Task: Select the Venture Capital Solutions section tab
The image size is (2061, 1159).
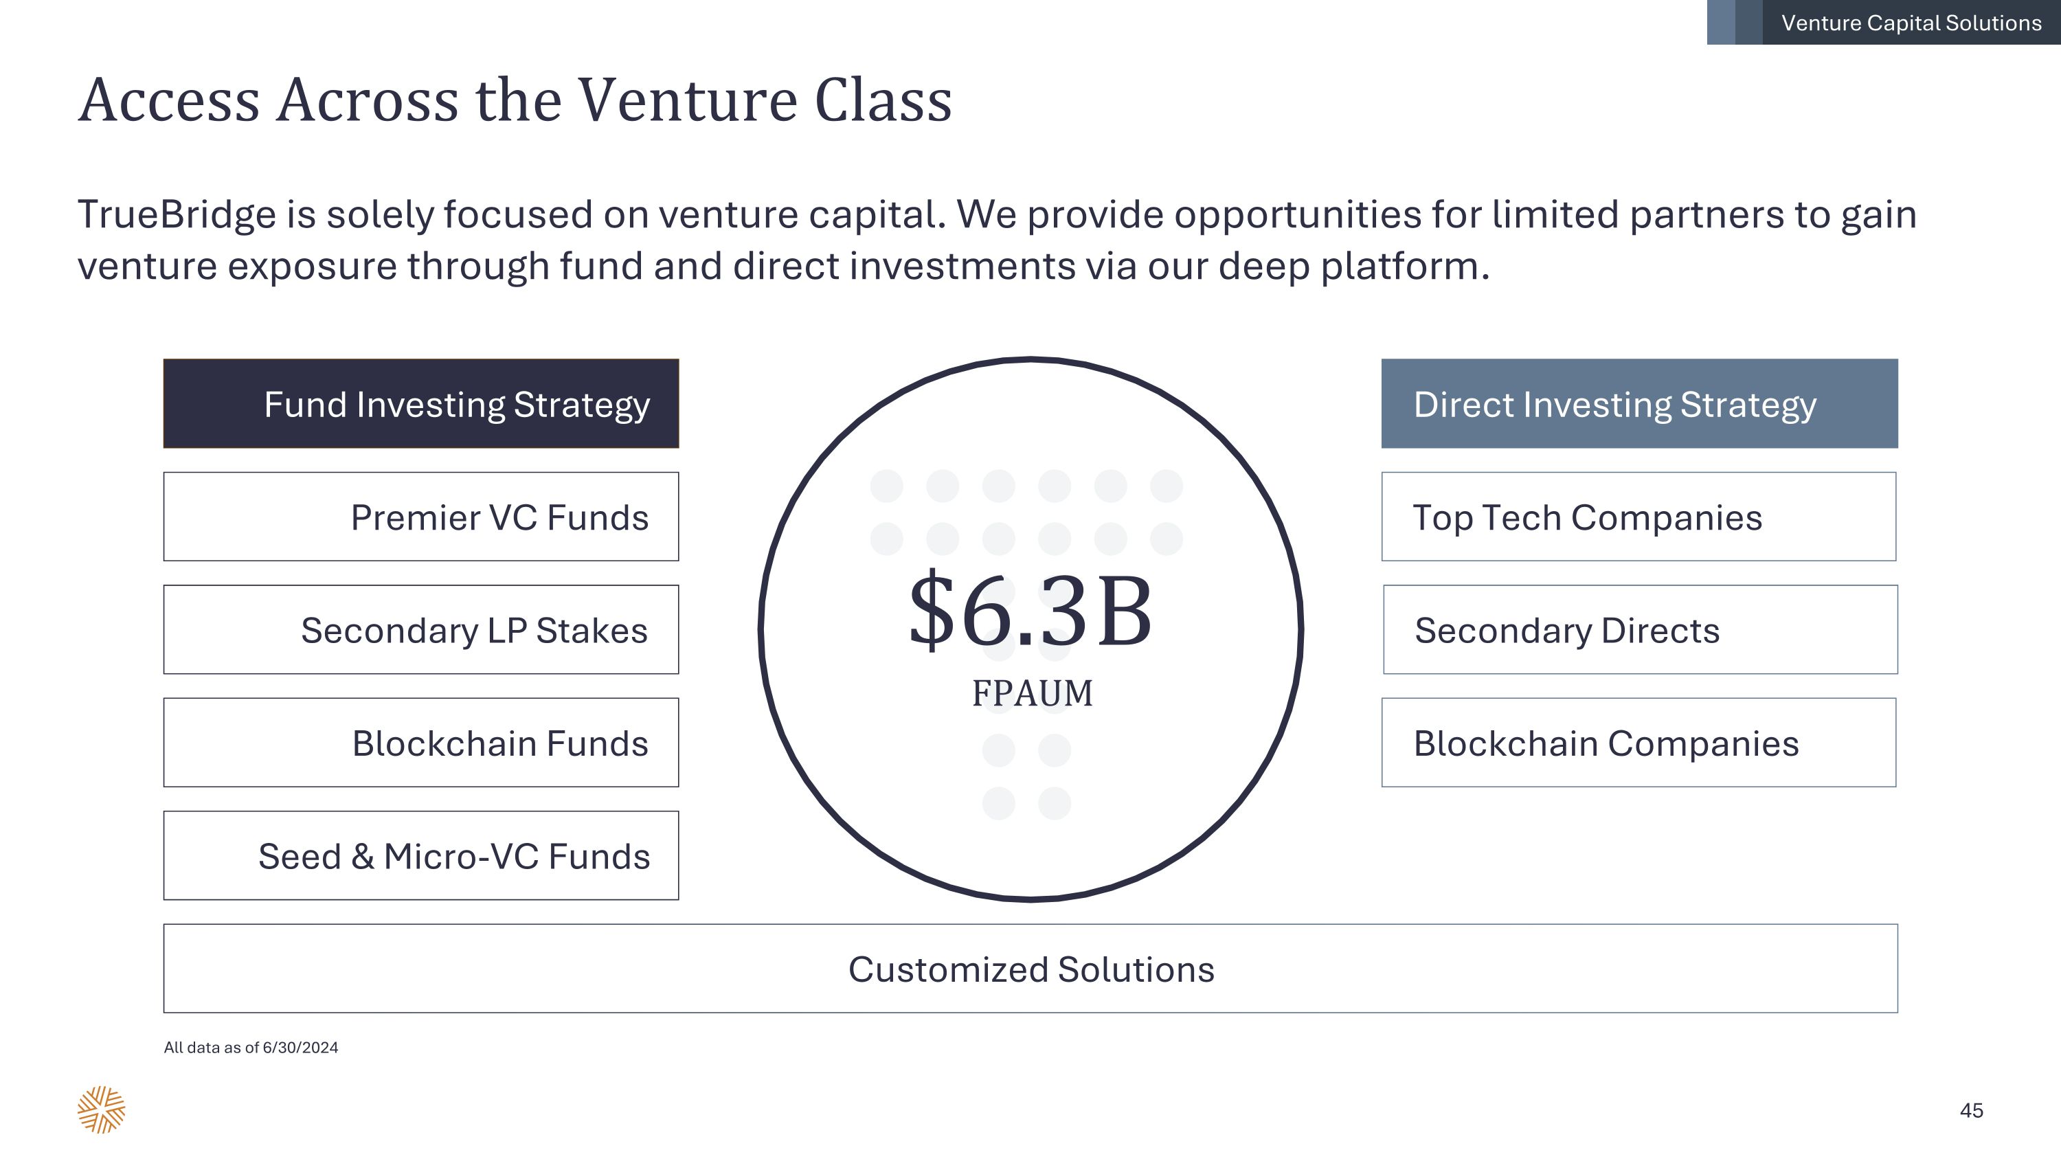Action: [x=1911, y=23]
